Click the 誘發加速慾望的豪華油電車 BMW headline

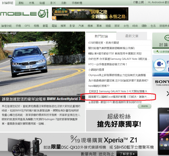pyautogui.click(x=41, y=99)
